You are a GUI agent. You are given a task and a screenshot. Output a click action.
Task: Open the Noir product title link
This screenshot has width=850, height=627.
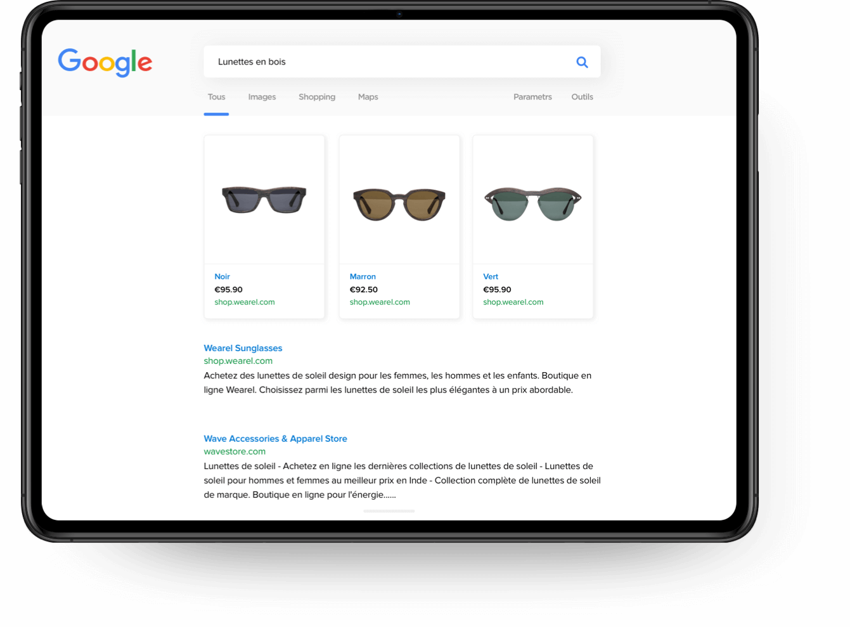tap(222, 276)
